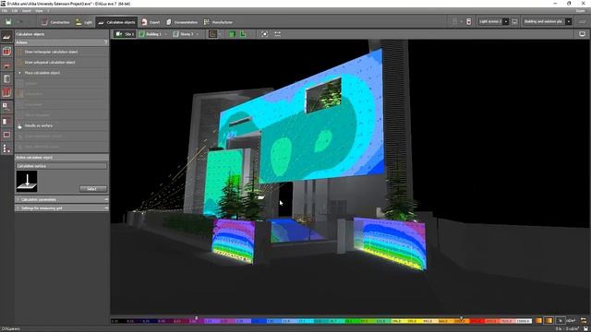Screen dimensions: 591x332
Task: Click the monitor icon at view toolbar right
Action: (582, 34)
